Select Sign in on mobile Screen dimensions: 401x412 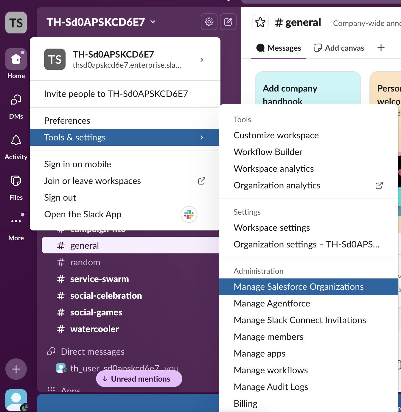[x=125, y=164]
